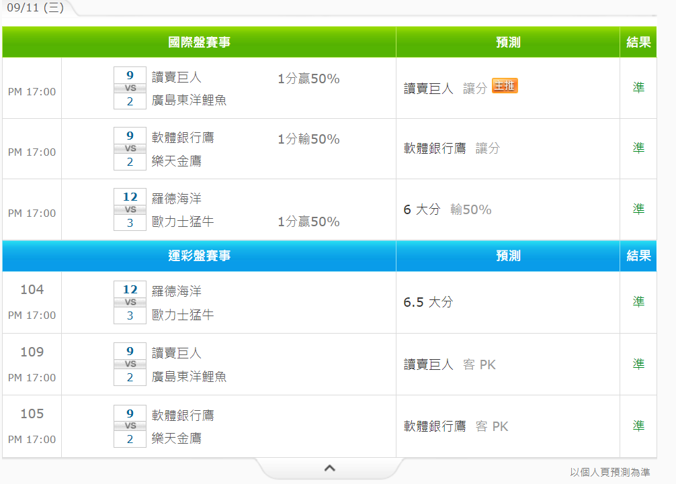Open 讀賣巨人 team in game 109
The image size is (676, 484).
point(176,353)
